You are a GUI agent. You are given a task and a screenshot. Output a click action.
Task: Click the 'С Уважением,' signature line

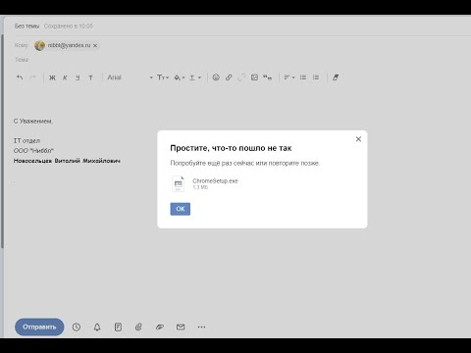click(x=33, y=122)
